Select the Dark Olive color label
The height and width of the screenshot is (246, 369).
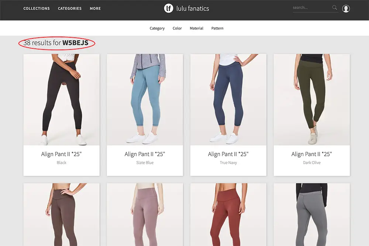[x=311, y=163]
